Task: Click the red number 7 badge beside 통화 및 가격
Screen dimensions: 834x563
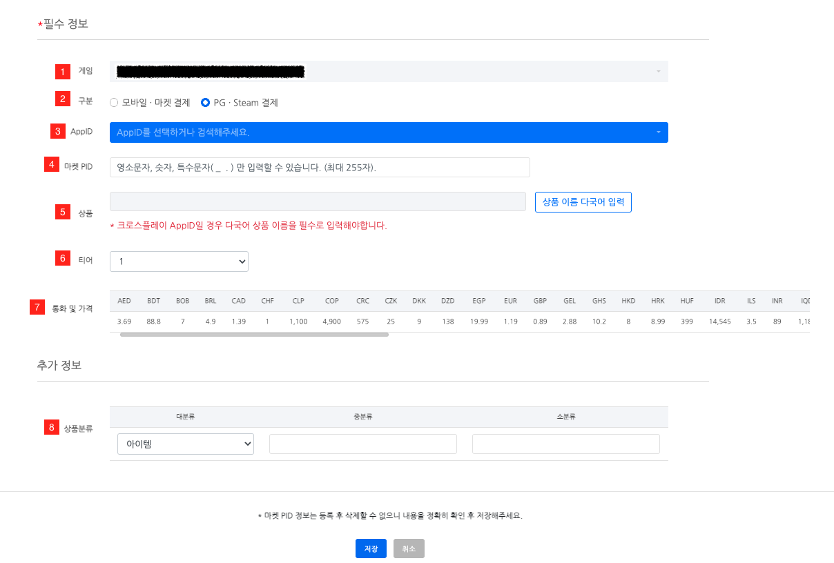Action: (x=37, y=307)
